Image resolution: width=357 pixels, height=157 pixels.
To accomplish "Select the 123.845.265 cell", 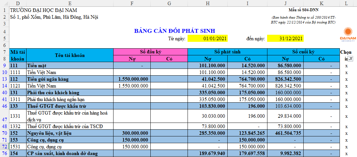I will pyautogui.click(x=247, y=133).
